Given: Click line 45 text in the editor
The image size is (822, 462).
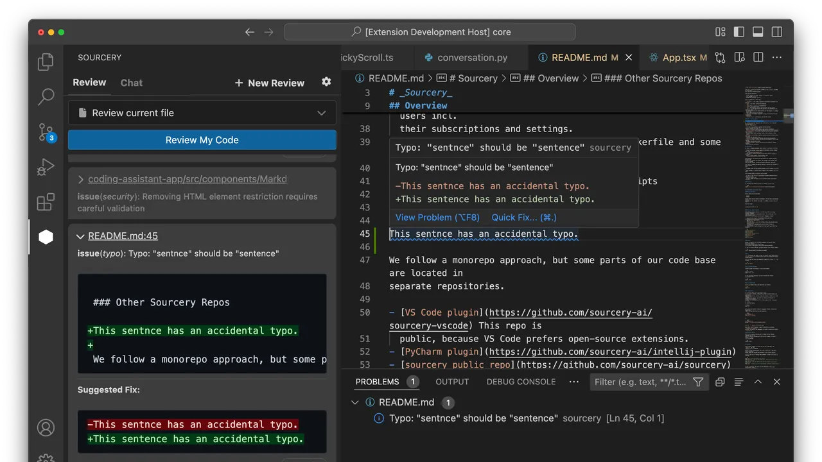Looking at the screenshot, I should point(484,234).
